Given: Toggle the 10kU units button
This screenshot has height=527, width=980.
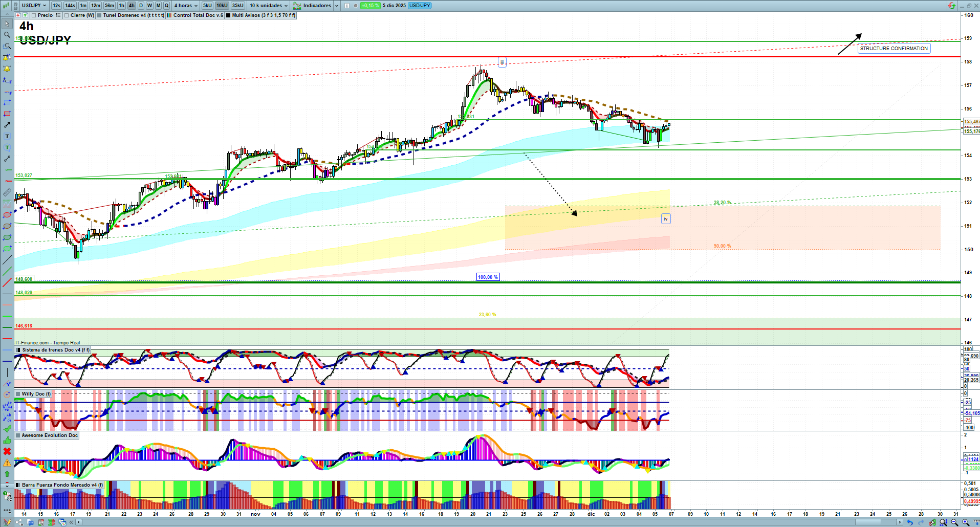Looking at the screenshot, I should (x=222, y=6).
